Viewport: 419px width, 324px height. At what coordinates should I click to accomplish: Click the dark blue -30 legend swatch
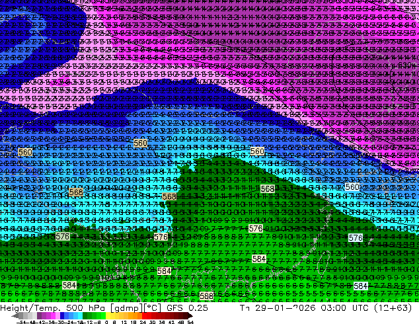click(62, 315)
